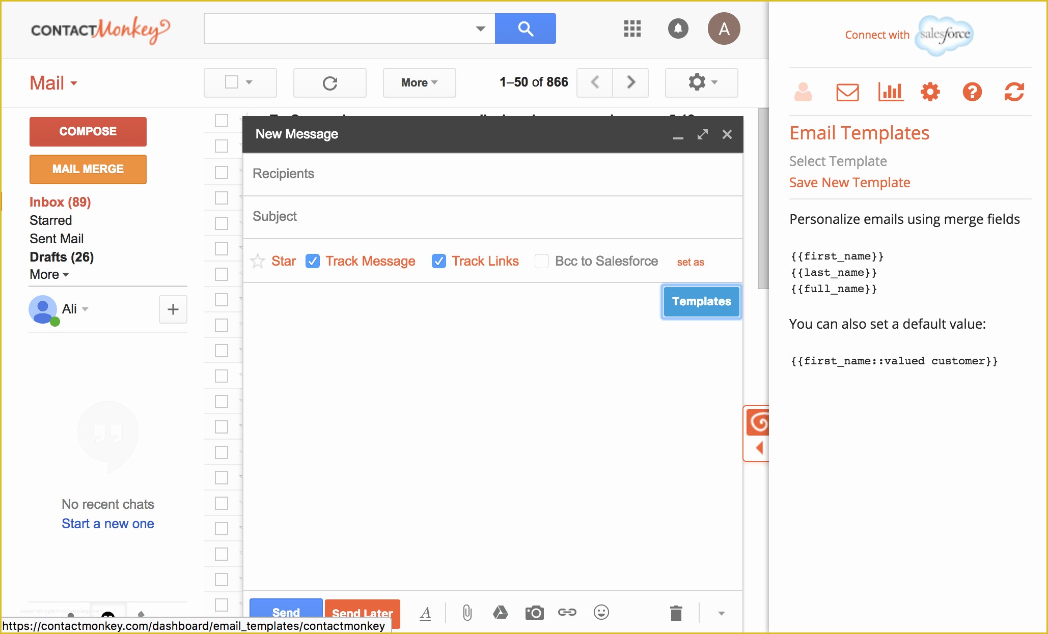Enable the Bcc to Salesforce checkbox
1048x634 pixels.
point(542,261)
